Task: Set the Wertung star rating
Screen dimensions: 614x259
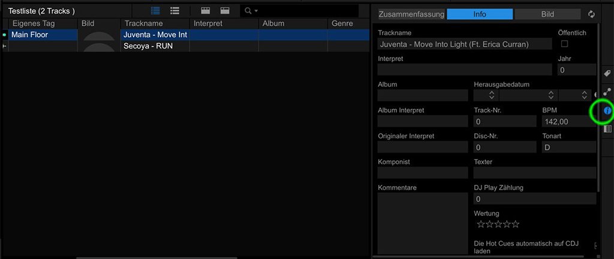Action: coord(498,224)
